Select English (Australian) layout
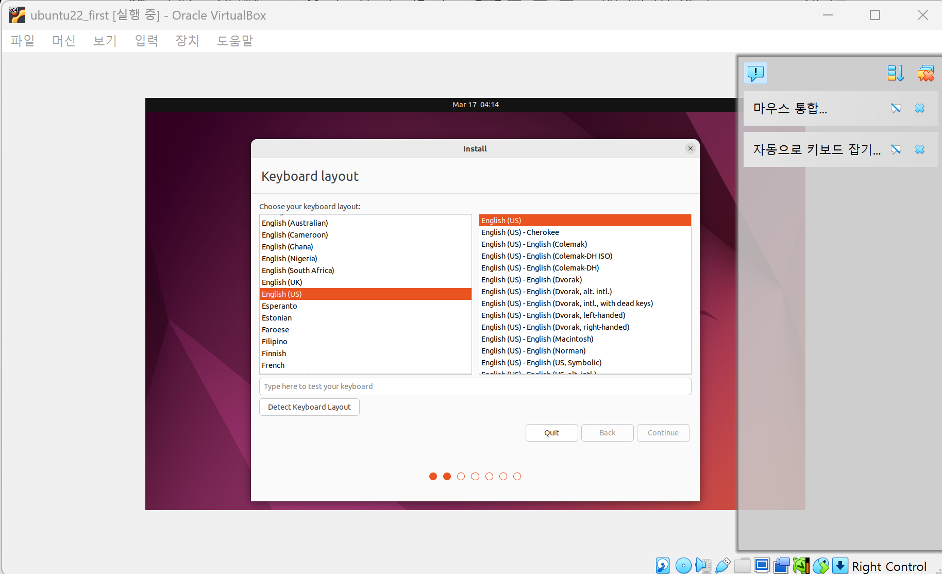This screenshot has height=574, width=942. (365, 223)
